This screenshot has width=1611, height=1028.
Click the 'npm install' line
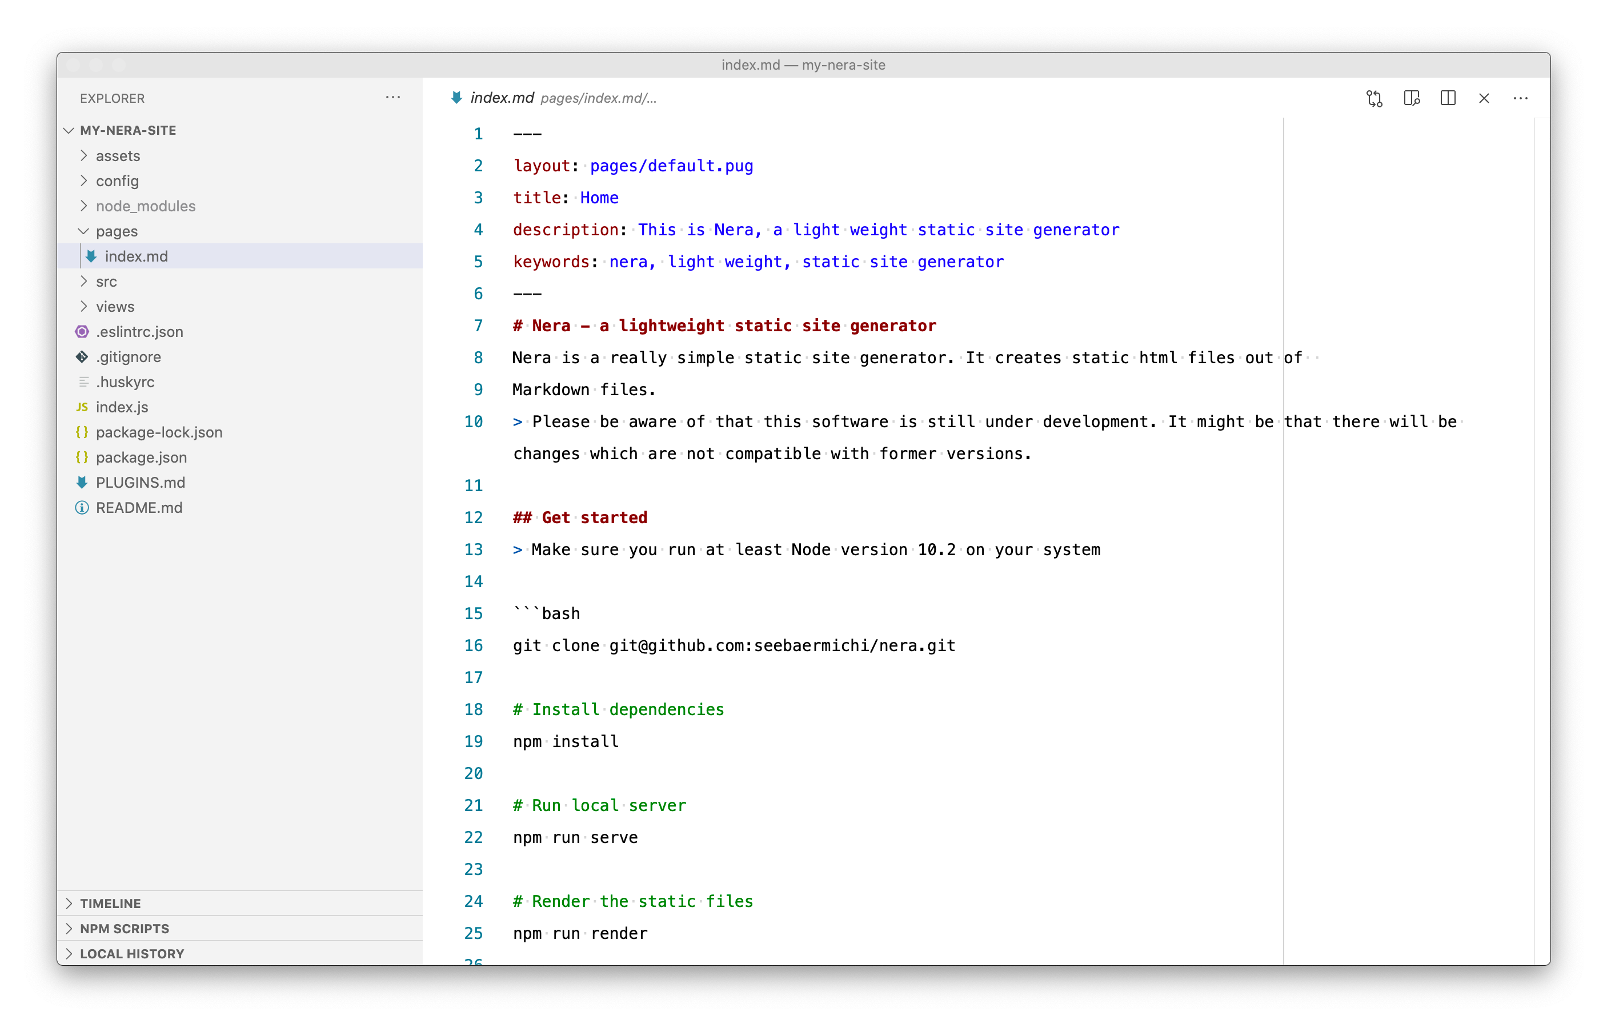point(566,741)
